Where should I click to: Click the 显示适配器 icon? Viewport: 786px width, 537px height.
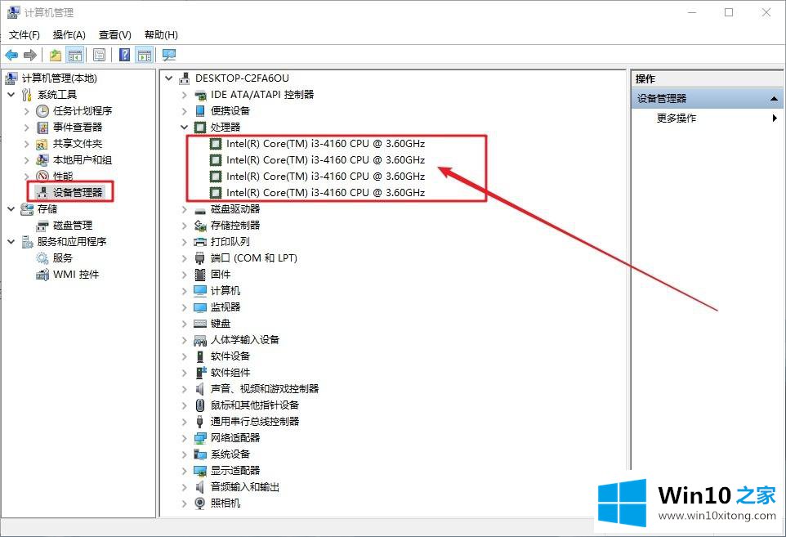coord(200,471)
